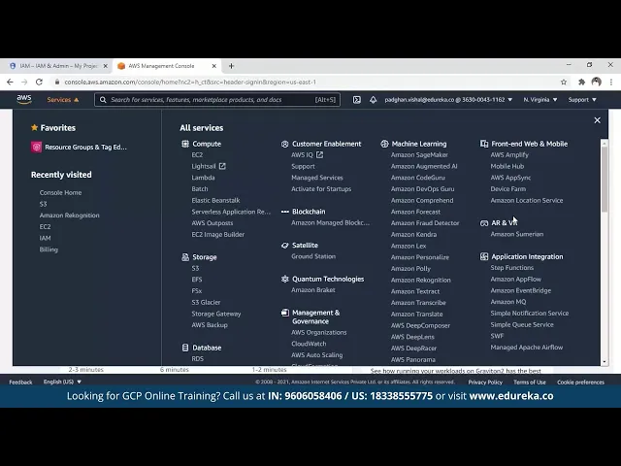Open the N. Virginia region dropdown
The width and height of the screenshot is (621, 466).
click(x=540, y=100)
